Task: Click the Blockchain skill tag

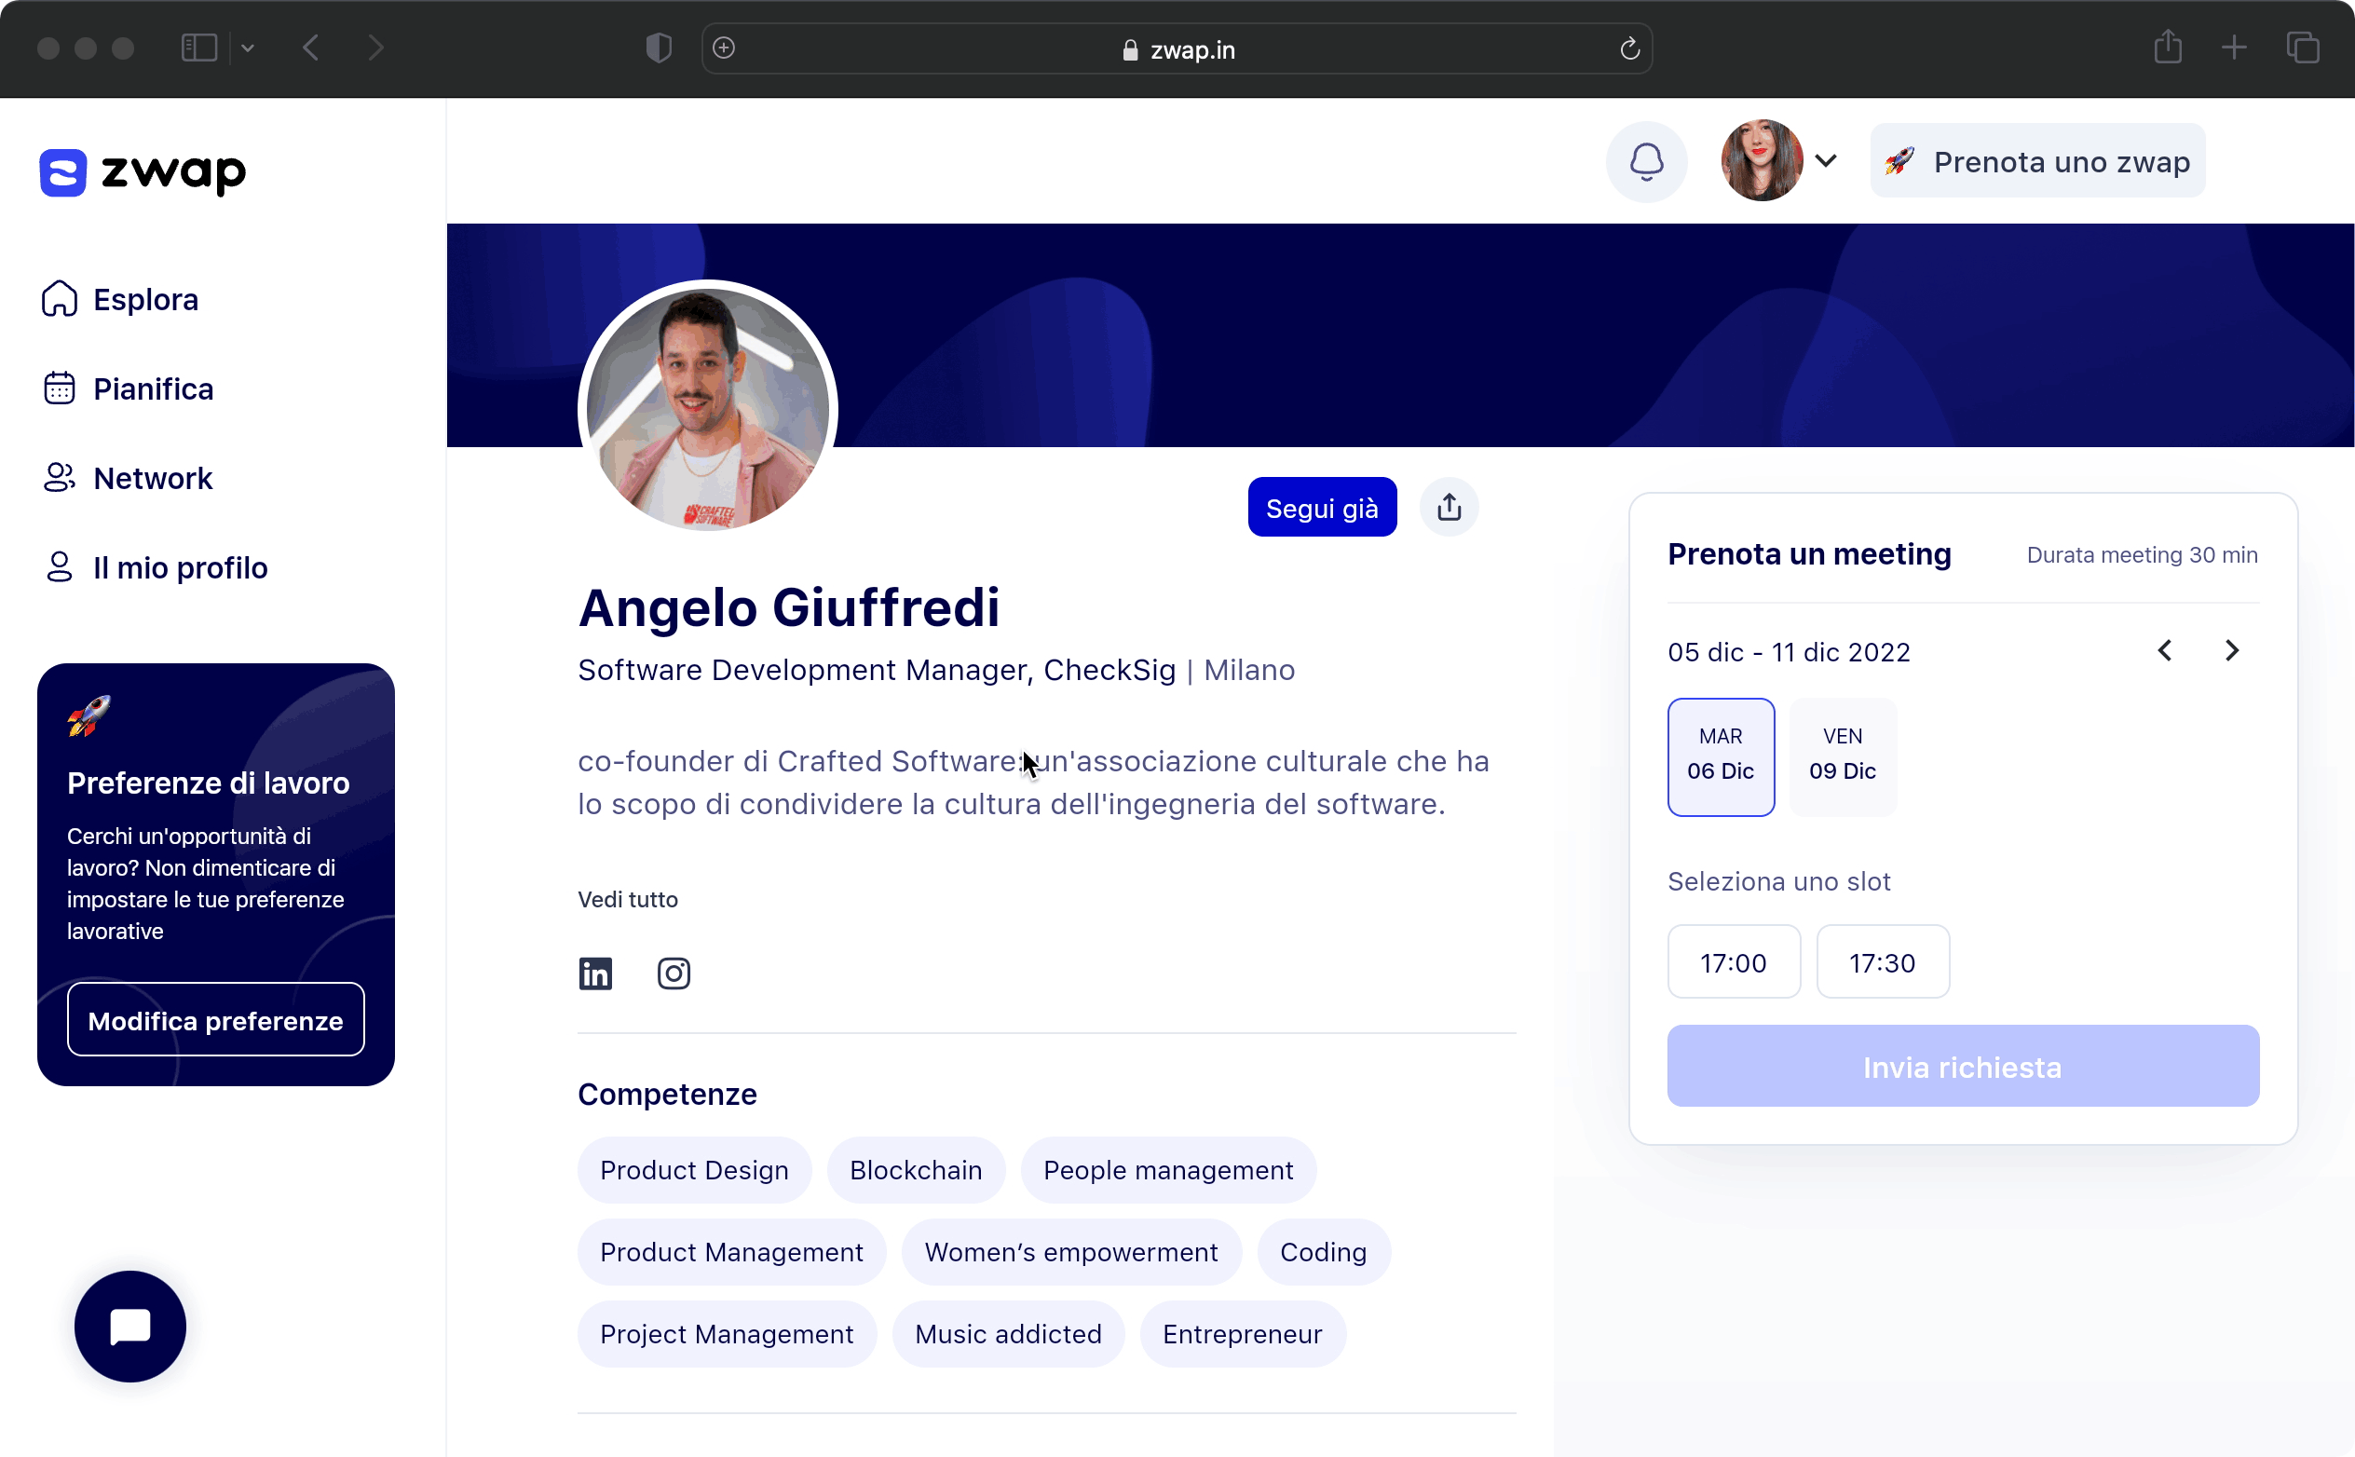Action: (x=916, y=1170)
